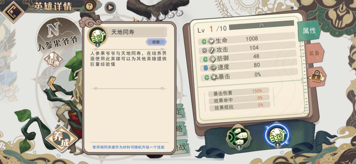Click the back arrow diamond icon
Viewport: 356px width, 164px height.
pos(13,11)
